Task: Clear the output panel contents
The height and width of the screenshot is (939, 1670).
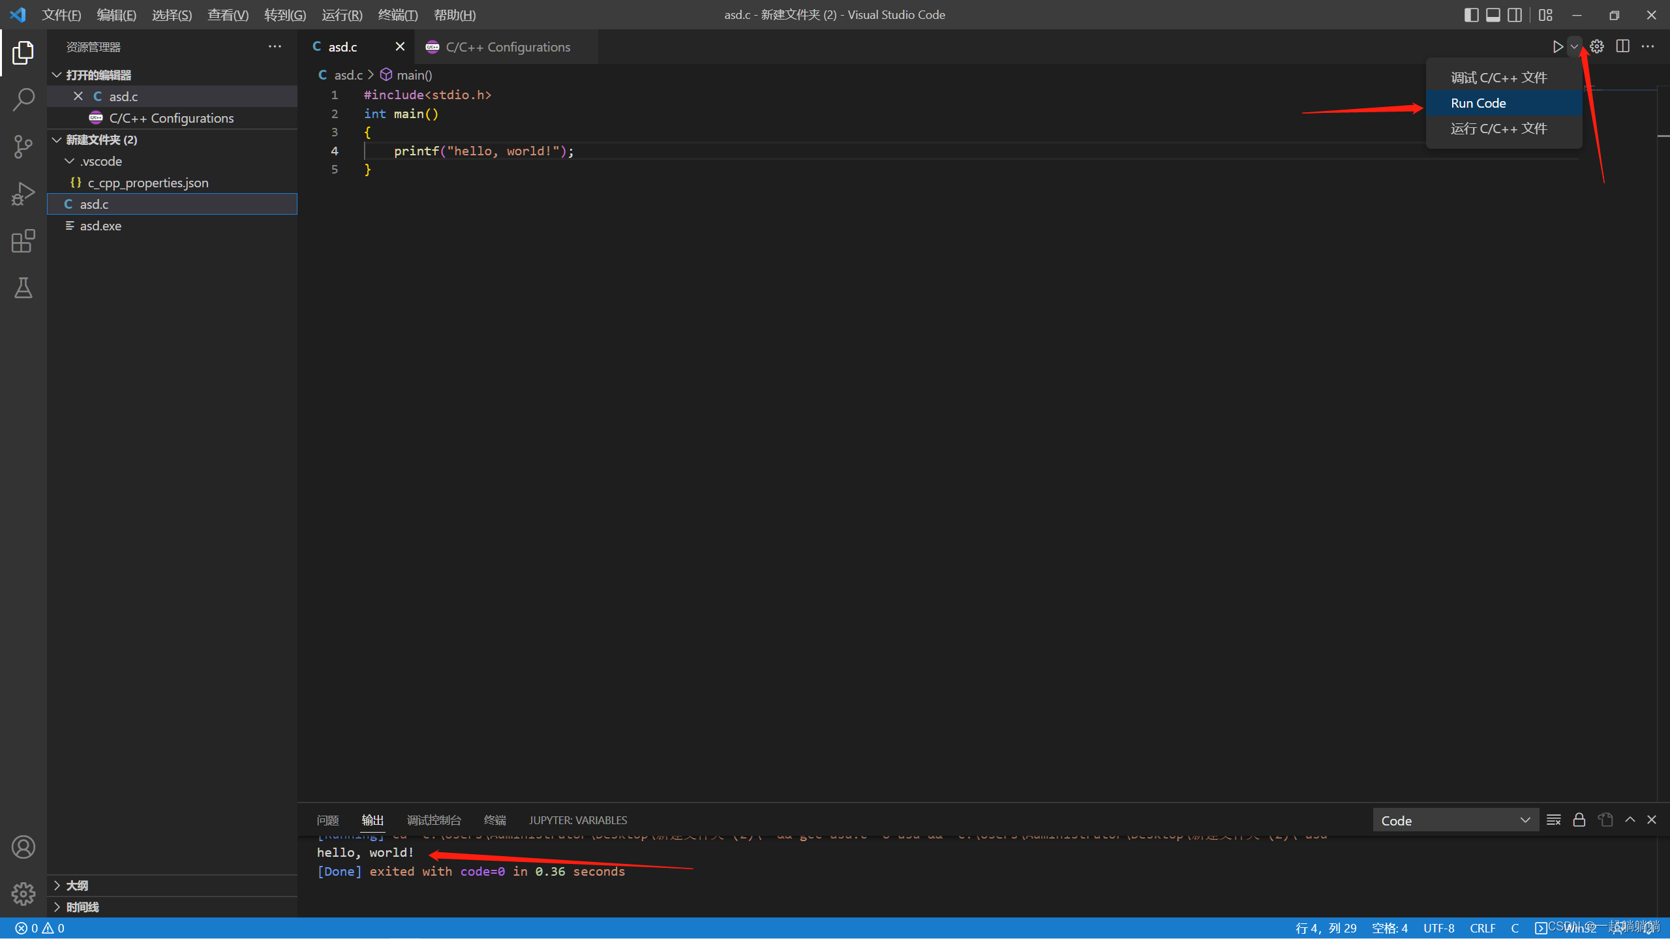Action: pyautogui.click(x=1554, y=820)
